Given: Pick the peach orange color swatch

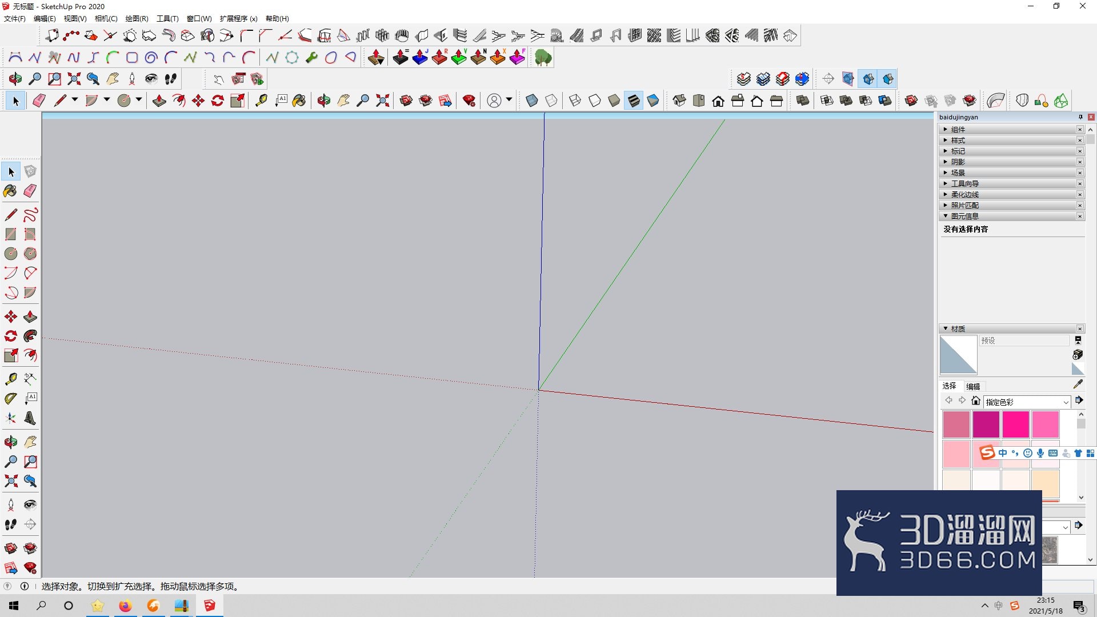Looking at the screenshot, I should coord(1046,483).
